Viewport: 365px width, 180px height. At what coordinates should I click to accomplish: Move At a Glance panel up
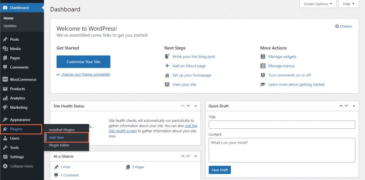[x=183, y=156]
